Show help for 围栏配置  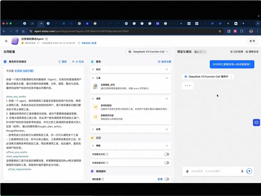coord(103,179)
